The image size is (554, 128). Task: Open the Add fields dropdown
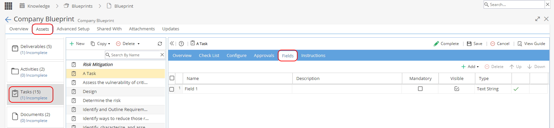click(x=470, y=67)
